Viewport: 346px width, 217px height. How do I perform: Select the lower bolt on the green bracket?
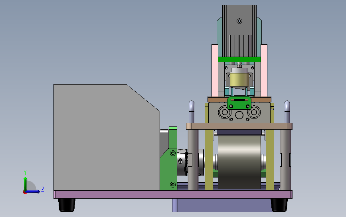(173, 184)
